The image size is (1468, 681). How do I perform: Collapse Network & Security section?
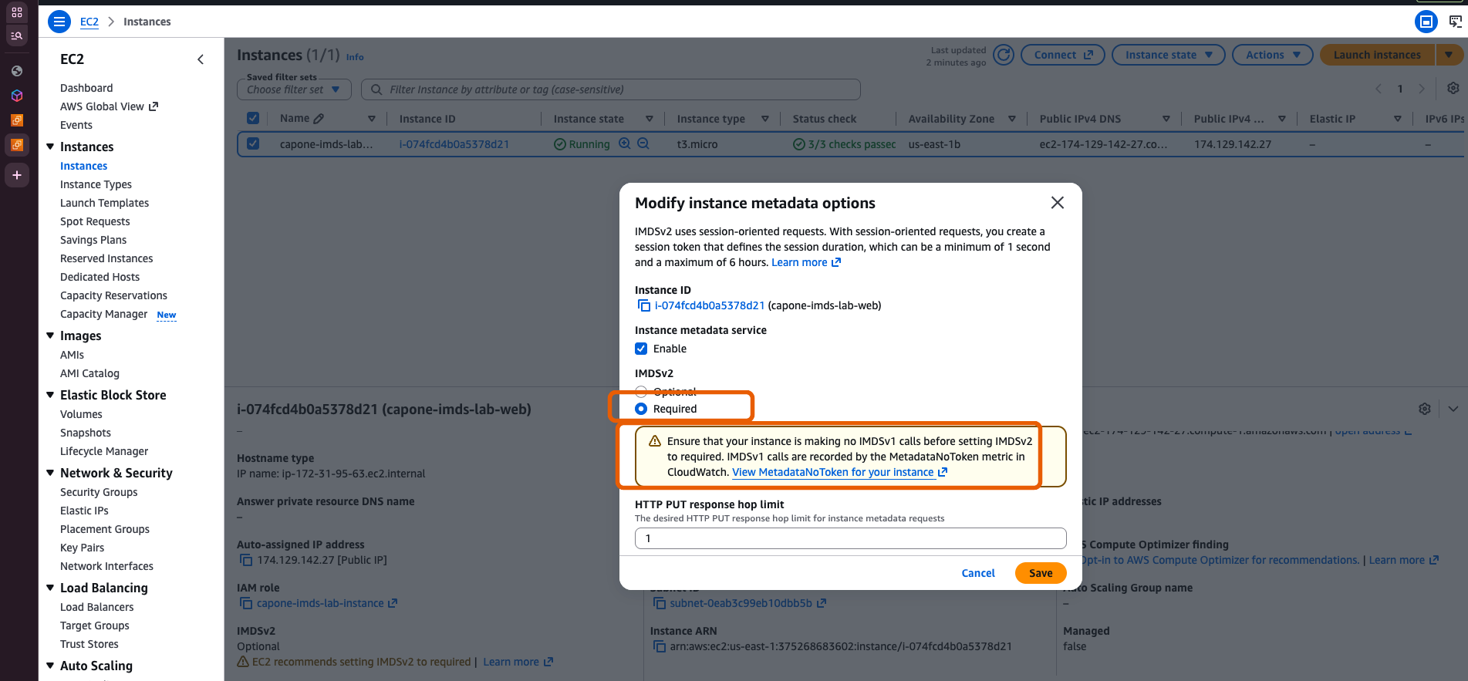point(50,473)
